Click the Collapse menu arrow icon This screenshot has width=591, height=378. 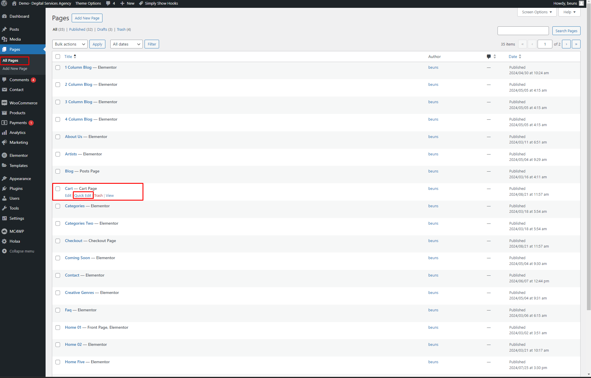coord(4,251)
